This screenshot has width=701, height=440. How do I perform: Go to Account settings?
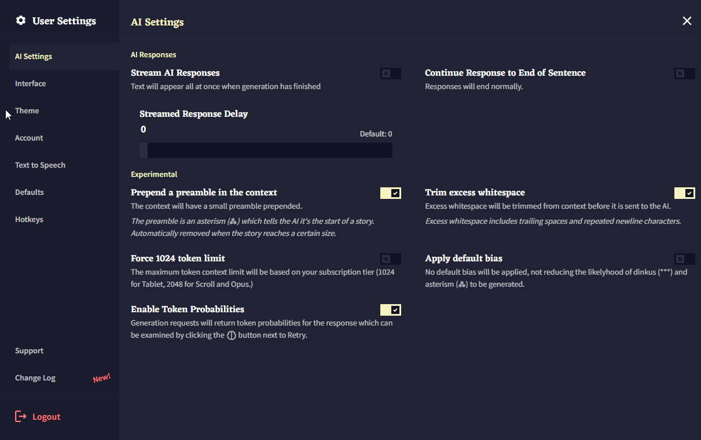(29, 138)
